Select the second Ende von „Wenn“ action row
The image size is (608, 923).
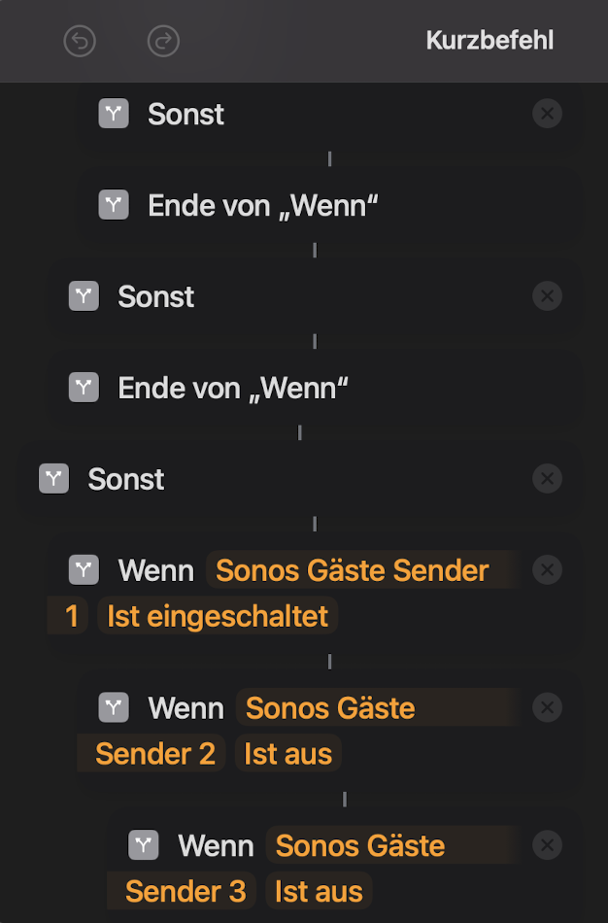[233, 389]
